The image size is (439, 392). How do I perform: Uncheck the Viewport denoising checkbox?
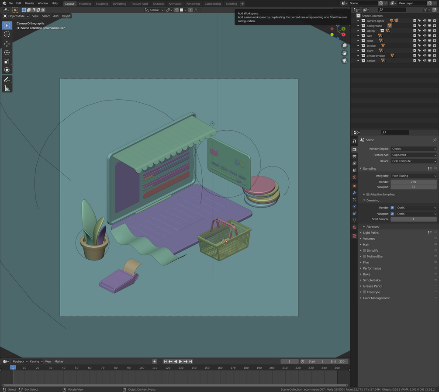392,214
